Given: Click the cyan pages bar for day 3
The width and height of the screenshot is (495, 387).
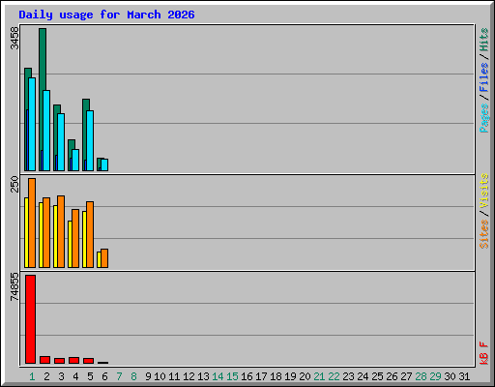Looking at the screenshot, I should pos(61,142).
